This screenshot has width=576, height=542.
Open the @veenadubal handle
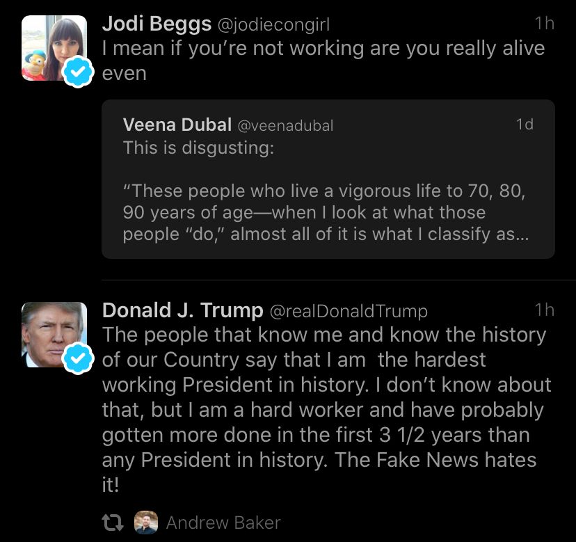click(286, 126)
